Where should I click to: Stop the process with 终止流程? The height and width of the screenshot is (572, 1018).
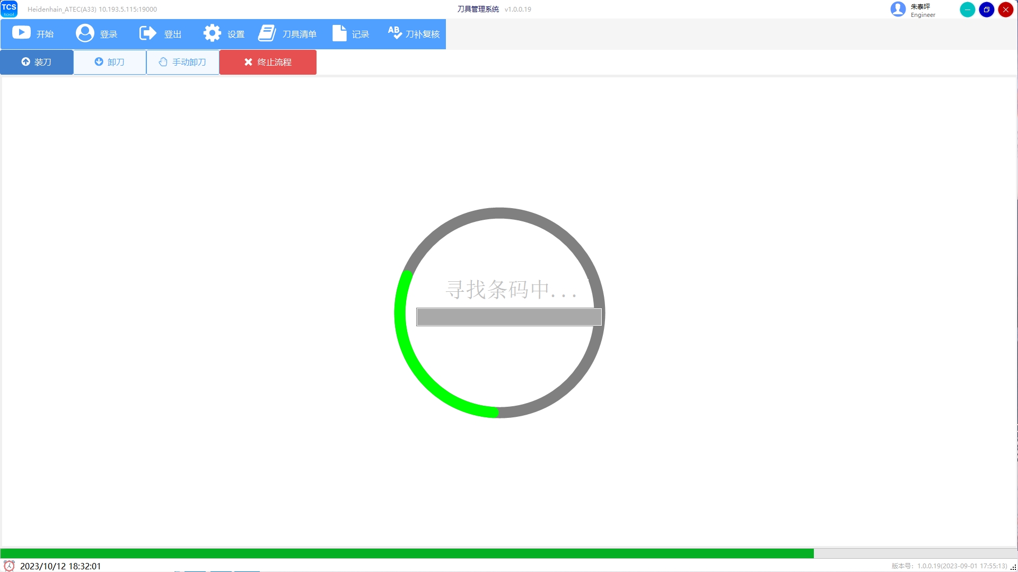(268, 62)
